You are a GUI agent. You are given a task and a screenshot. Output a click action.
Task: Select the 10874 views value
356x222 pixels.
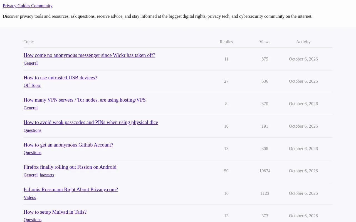265,171
